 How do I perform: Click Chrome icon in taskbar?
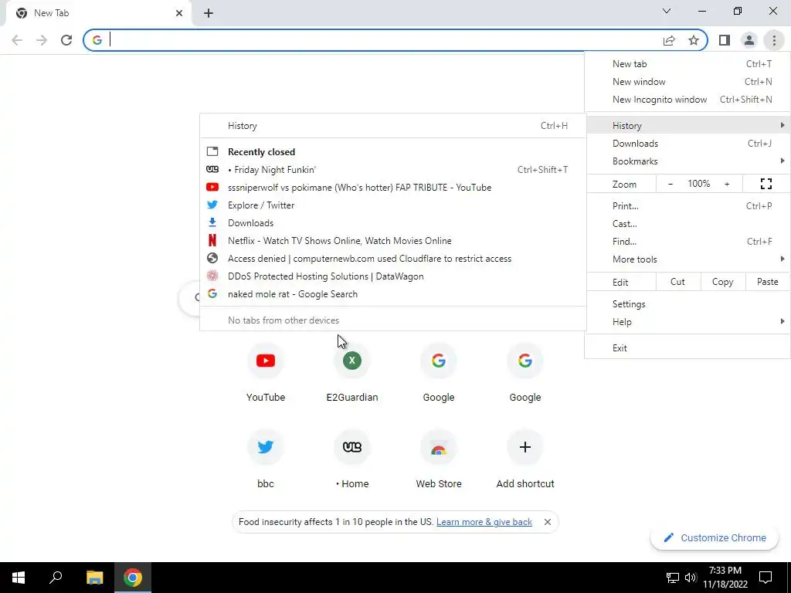click(x=133, y=578)
